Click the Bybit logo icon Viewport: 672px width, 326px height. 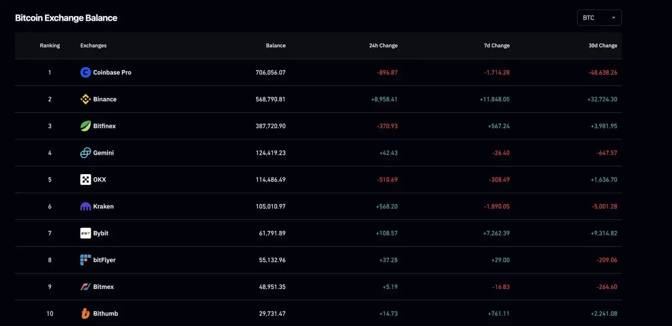tap(85, 233)
